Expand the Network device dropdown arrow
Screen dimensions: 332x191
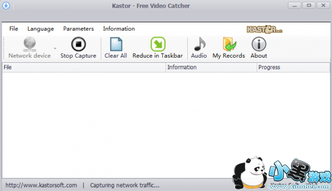coord(55,48)
